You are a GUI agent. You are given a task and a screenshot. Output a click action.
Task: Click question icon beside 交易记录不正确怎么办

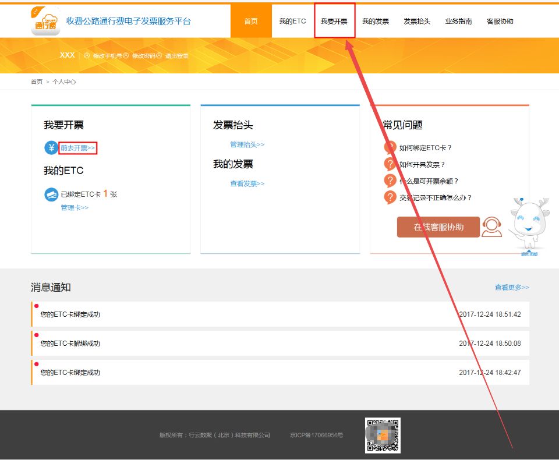point(390,197)
